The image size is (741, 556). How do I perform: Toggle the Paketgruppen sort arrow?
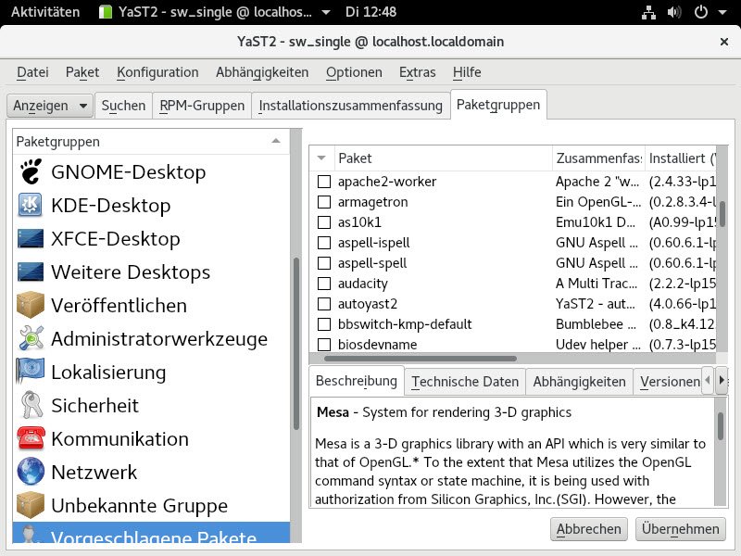coord(276,141)
